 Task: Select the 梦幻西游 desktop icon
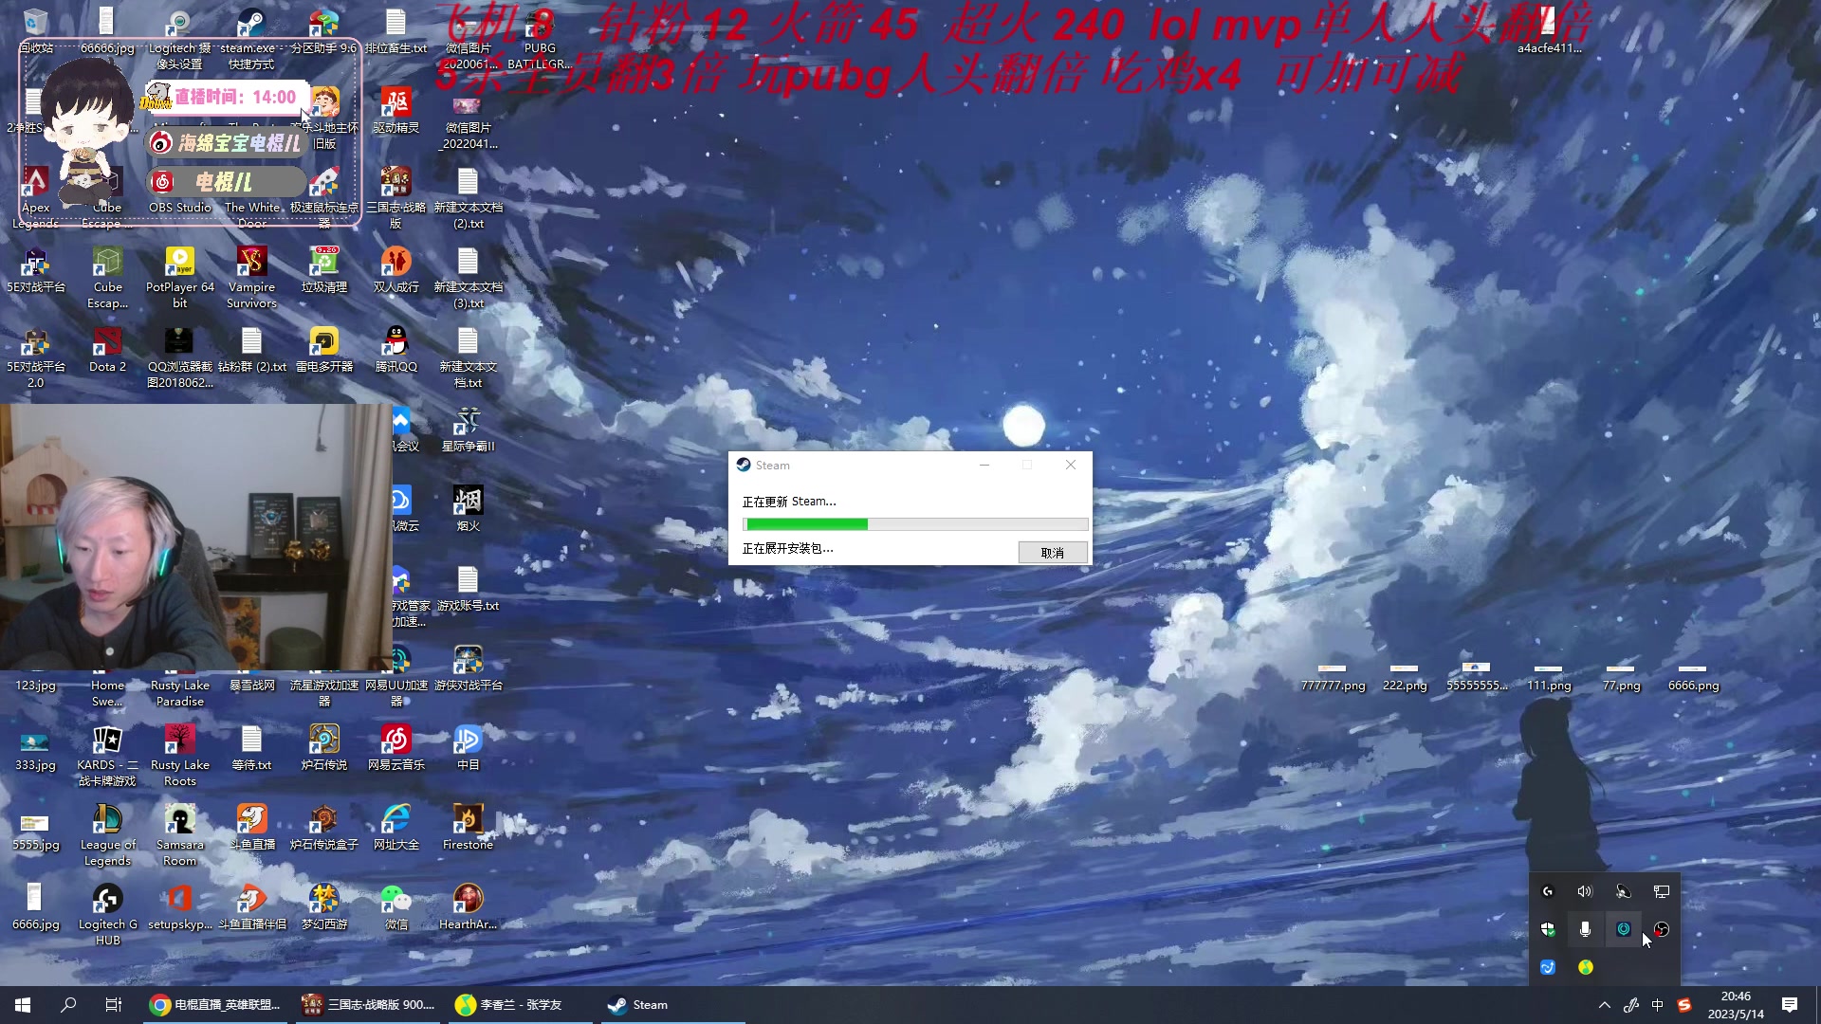pos(324,906)
